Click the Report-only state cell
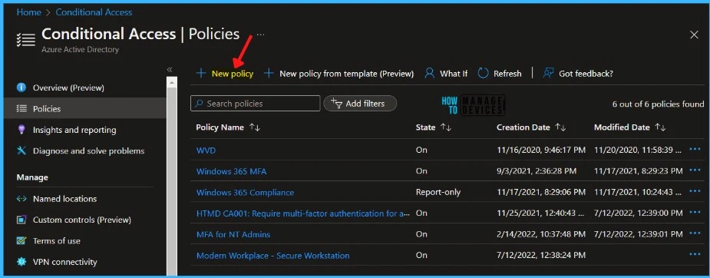Screen dimensions: 710x278 pyautogui.click(x=438, y=193)
